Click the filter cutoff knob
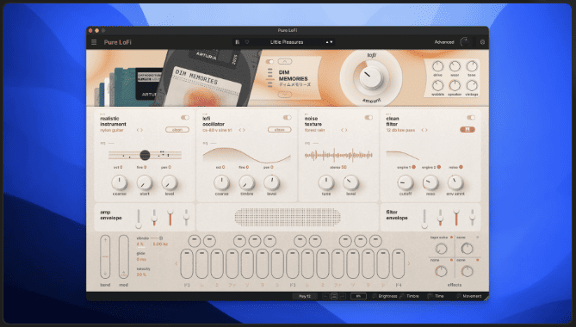The height and width of the screenshot is (327, 576). [406, 182]
